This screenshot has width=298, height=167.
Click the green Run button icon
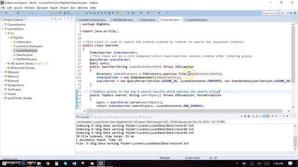(x=94, y=13)
